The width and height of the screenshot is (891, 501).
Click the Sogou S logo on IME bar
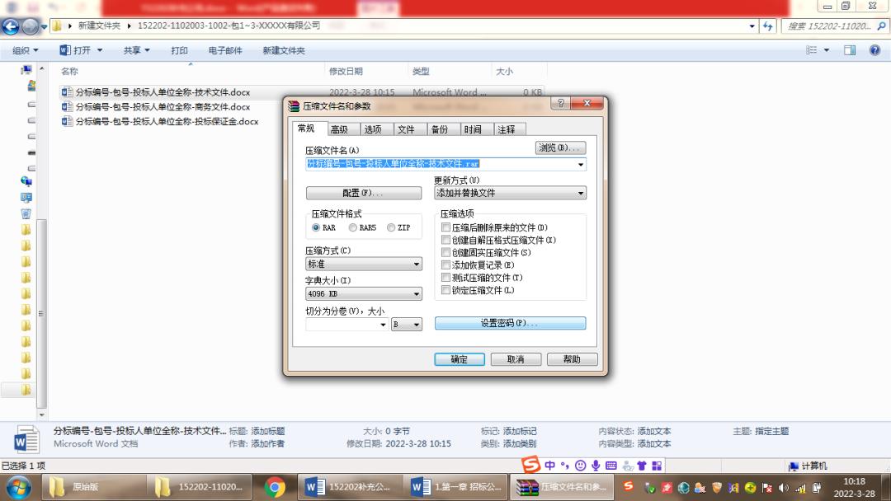(530, 464)
